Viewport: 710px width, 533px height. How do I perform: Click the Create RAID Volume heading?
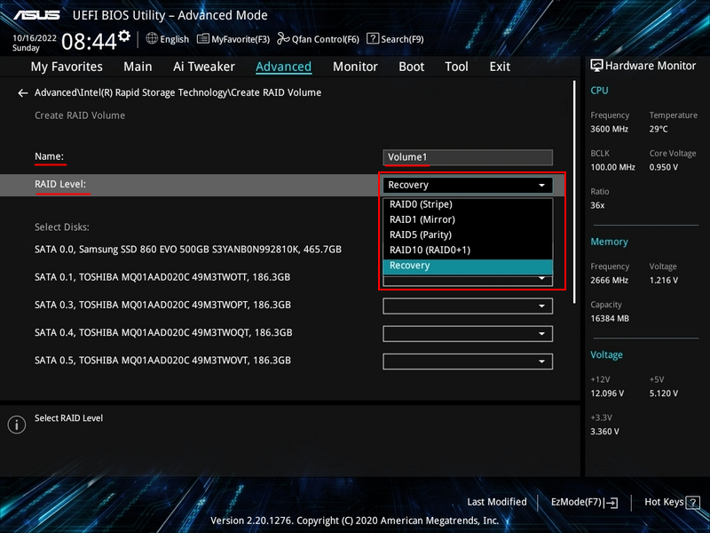coord(80,115)
